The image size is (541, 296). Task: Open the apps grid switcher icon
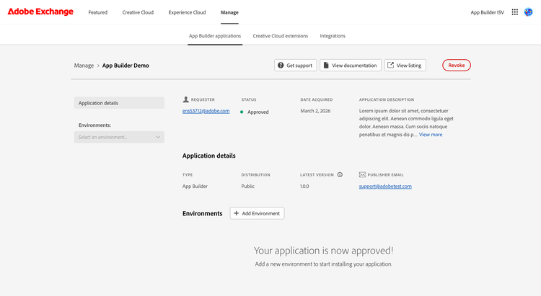coord(515,12)
